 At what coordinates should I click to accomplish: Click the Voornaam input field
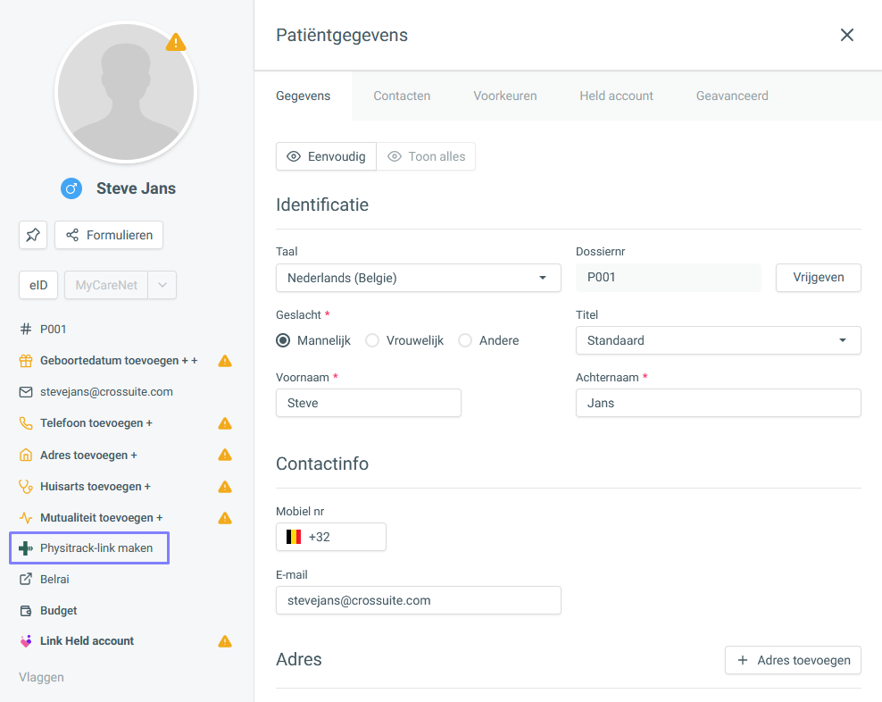tap(368, 403)
